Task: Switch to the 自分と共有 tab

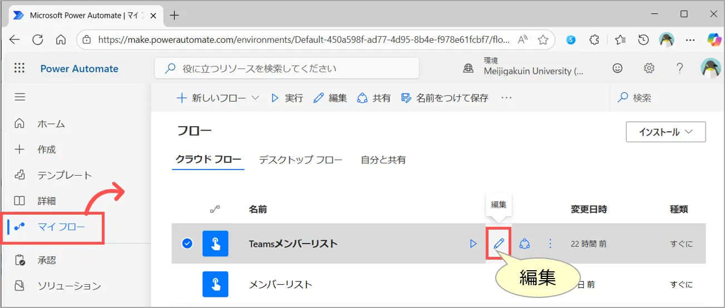Action: tap(383, 160)
